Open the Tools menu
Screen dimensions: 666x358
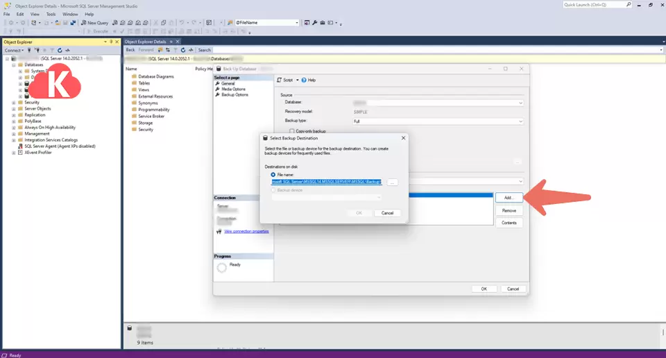click(x=51, y=14)
